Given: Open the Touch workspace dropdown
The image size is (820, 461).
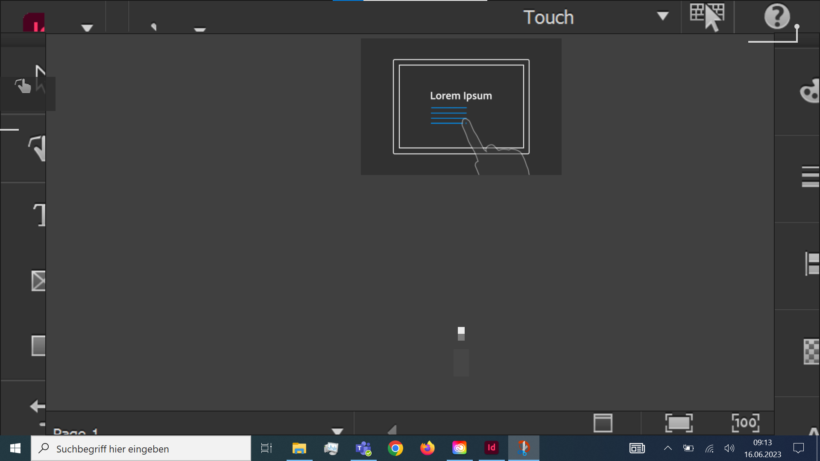Looking at the screenshot, I should pyautogui.click(x=662, y=16).
